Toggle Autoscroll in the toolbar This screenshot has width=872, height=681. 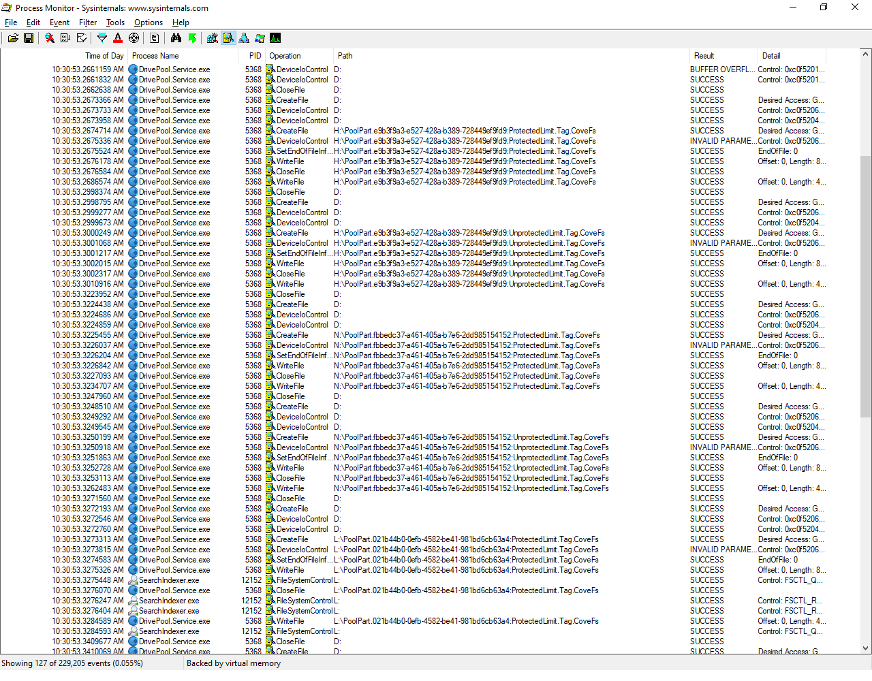65,38
